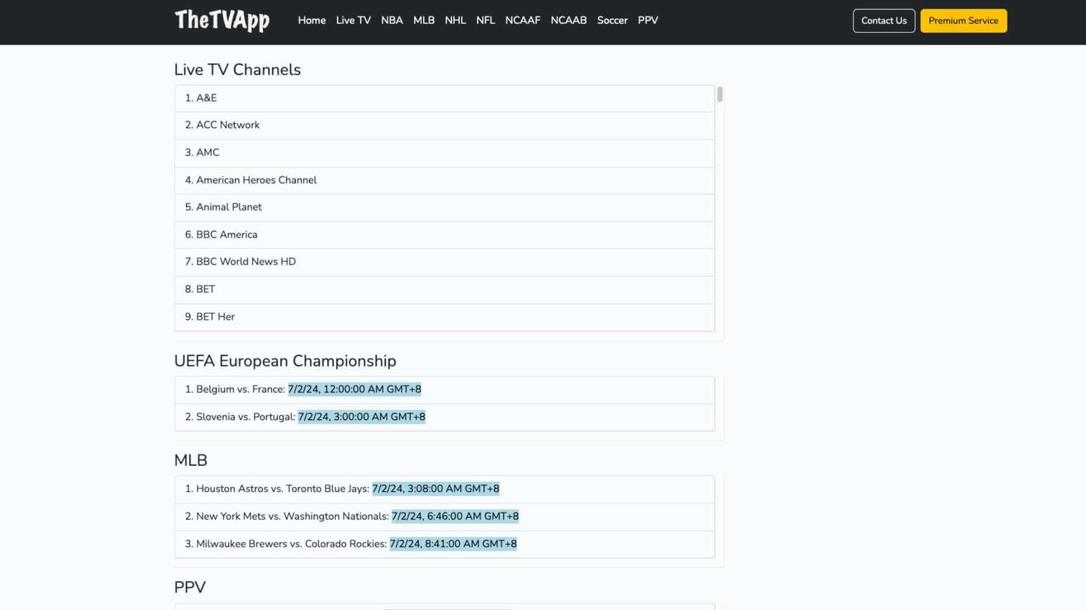Open Slovenia vs. Portugal match

tap(445, 417)
